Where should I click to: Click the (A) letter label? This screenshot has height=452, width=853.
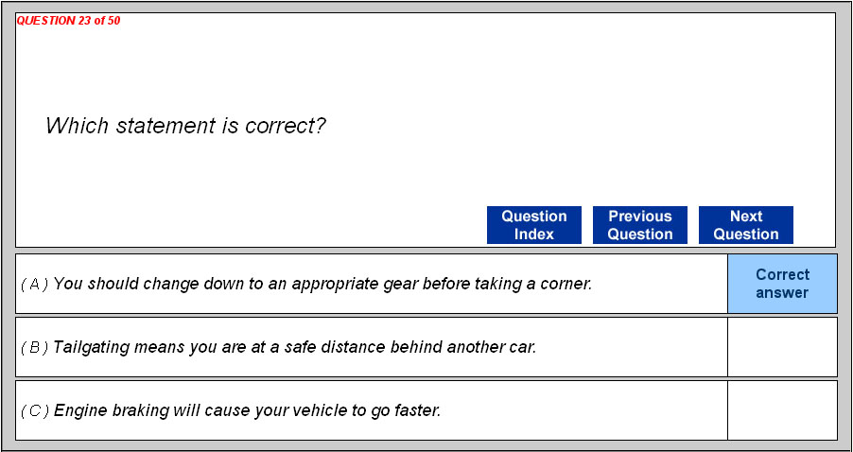pos(35,284)
